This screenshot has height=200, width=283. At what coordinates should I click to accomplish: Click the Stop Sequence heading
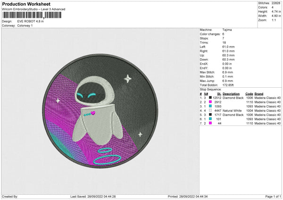pos(210,90)
